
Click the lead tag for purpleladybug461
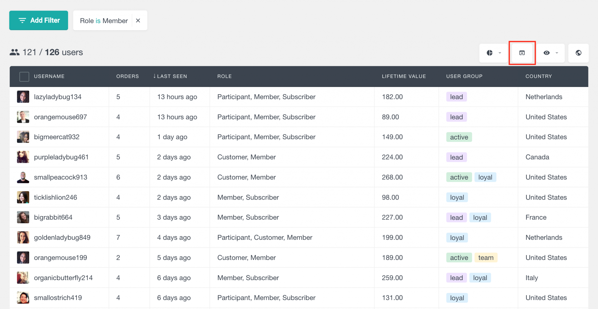pyautogui.click(x=456, y=157)
